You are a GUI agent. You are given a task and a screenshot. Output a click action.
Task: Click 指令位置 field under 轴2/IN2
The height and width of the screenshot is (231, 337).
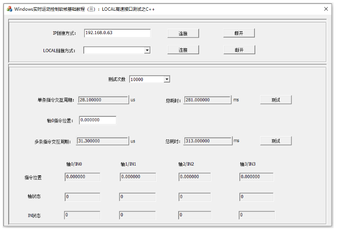click(x=195, y=177)
